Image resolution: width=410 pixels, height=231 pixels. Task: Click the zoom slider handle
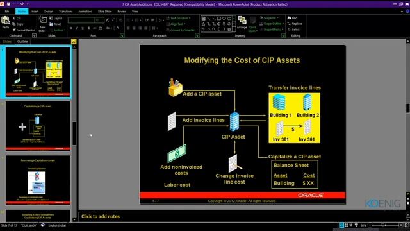pyautogui.click(x=384, y=225)
